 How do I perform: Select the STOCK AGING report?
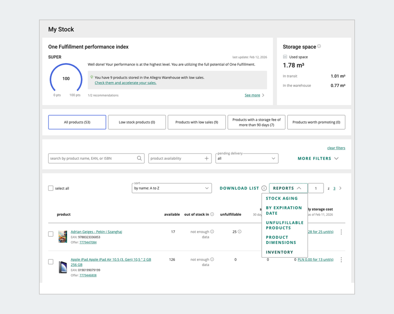coord(282,199)
